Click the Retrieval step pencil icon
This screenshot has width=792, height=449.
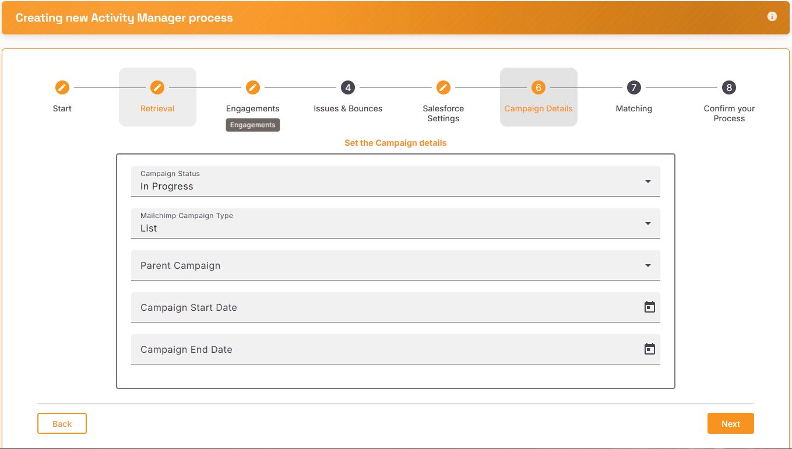click(157, 87)
